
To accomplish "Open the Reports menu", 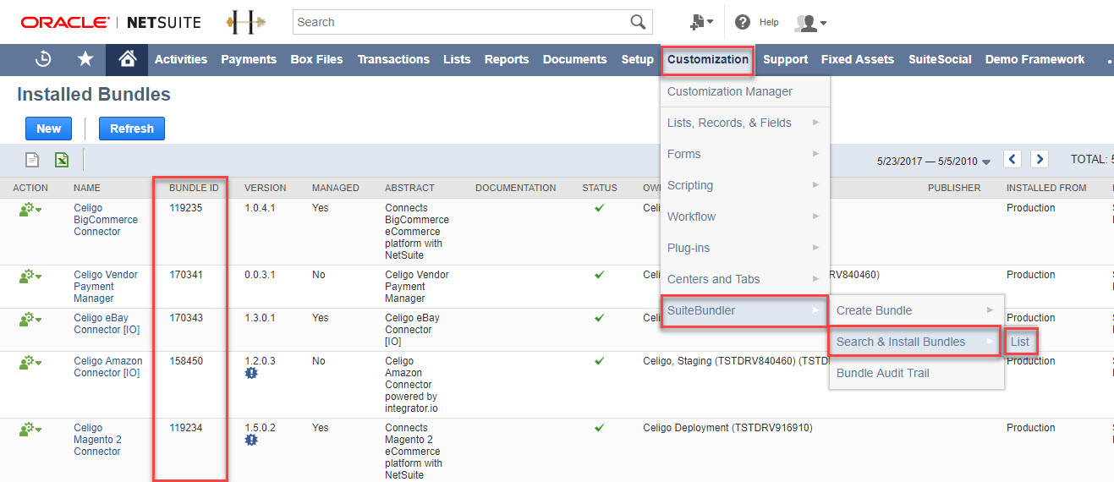I will (507, 59).
